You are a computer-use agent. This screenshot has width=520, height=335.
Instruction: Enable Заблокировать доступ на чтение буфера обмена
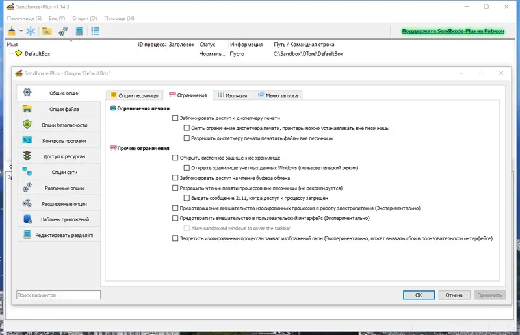[175, 178]
